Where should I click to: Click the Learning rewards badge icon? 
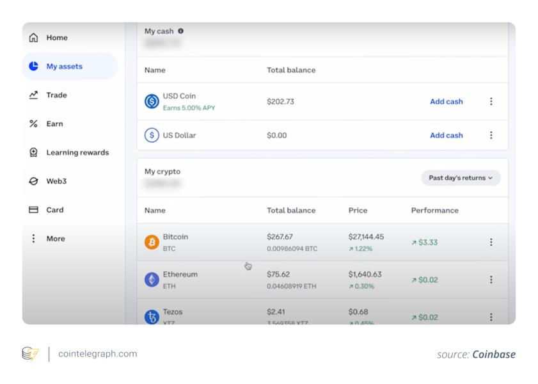[33, 152]
